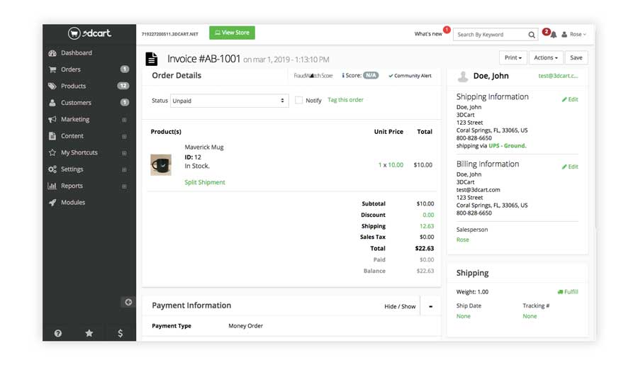The image size is (638, 365).
Task: Expand the Content submenu plus icon
Action: [124, 136]
